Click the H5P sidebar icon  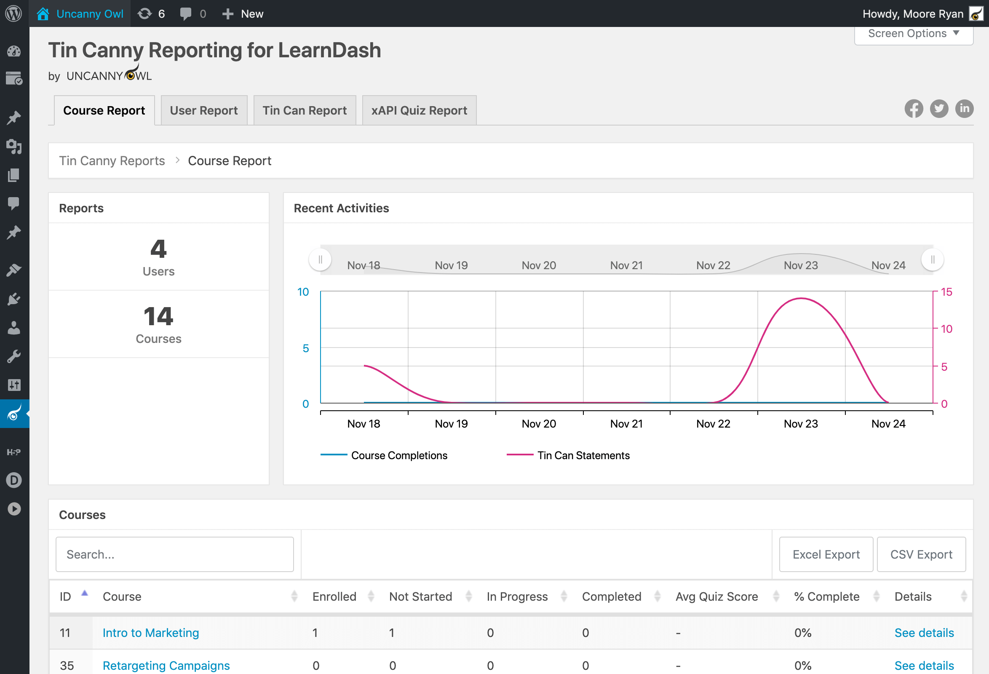click(13, 452)
